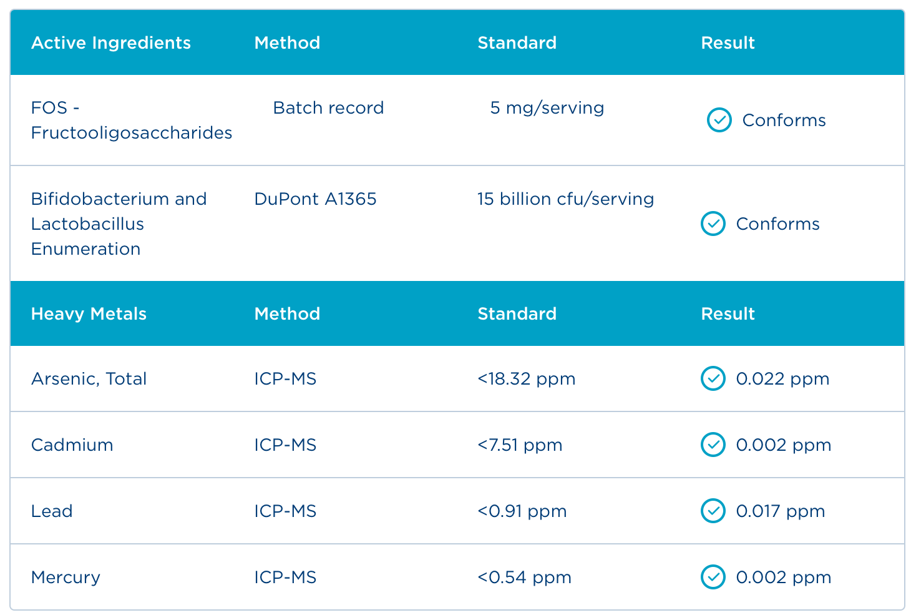Select the Mercury row label
Image resolution: width=911 pixels, height=615 pixels.
[66, 577]
